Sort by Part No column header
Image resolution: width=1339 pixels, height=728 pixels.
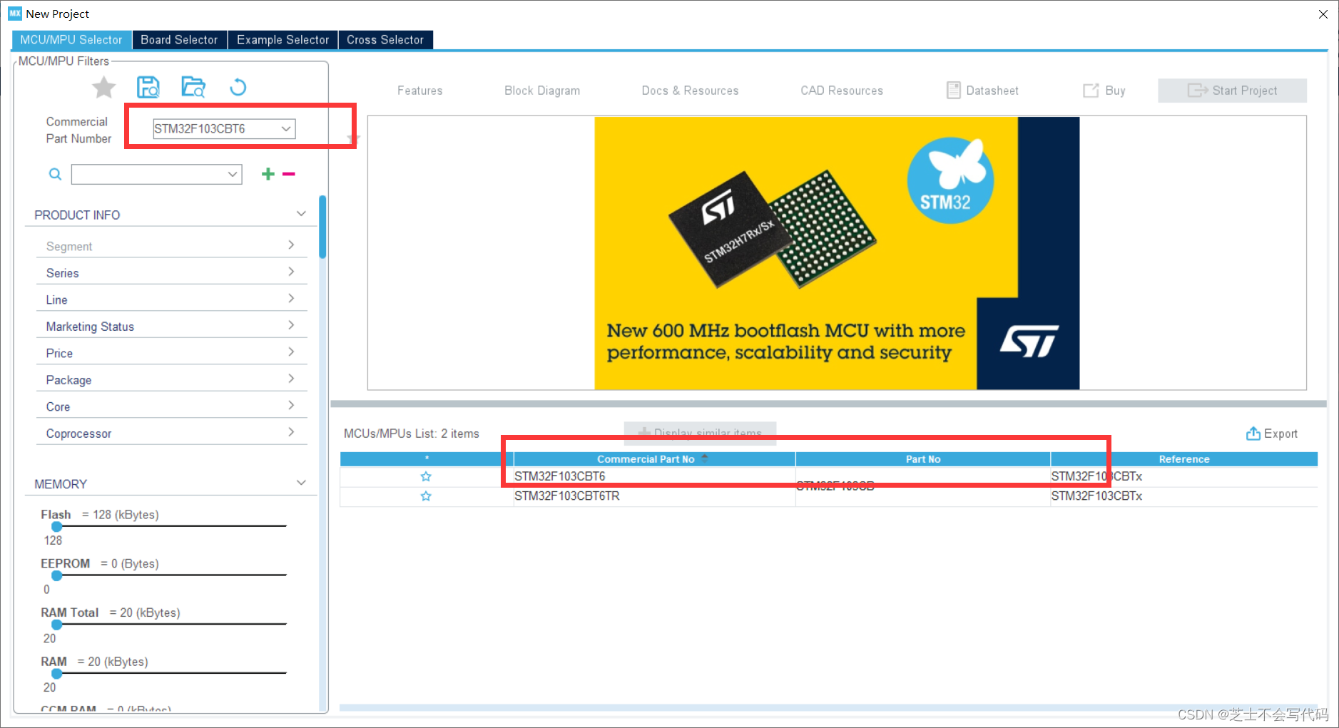[x=923, y=459]
